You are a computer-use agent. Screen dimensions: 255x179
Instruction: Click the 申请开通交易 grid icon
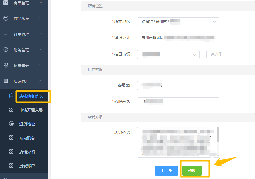click(x=11, y=110)
